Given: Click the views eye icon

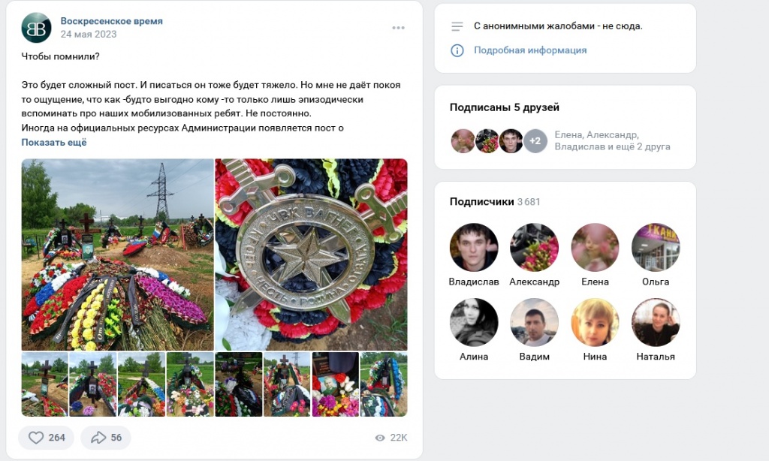Looking at the screenshot, I should point(379,438).
